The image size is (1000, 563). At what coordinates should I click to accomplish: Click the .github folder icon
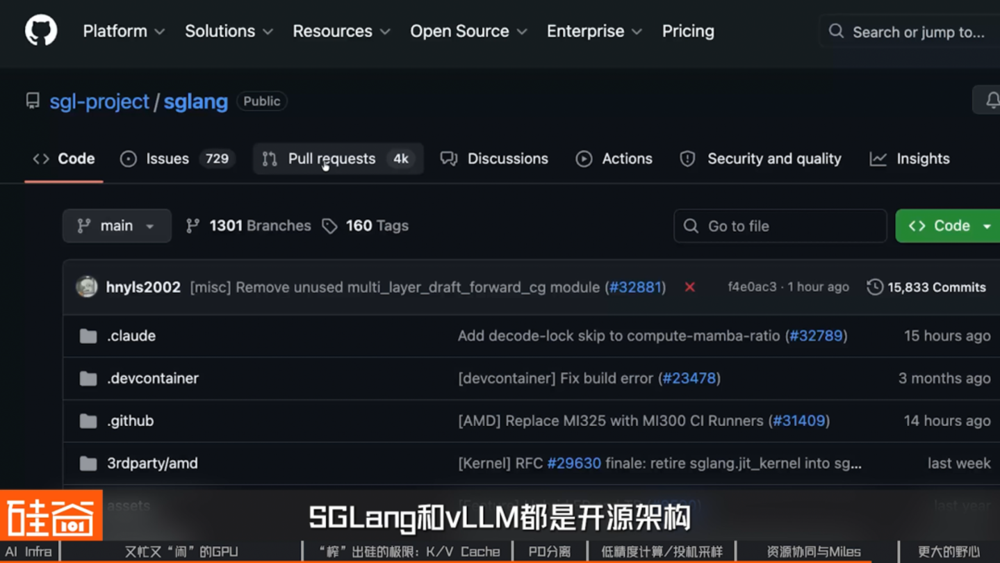[88, 421]
